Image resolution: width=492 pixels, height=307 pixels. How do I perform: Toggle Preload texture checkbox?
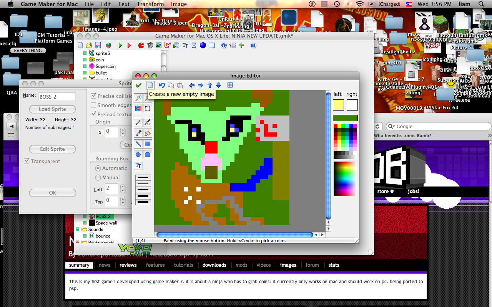[93, 114]
